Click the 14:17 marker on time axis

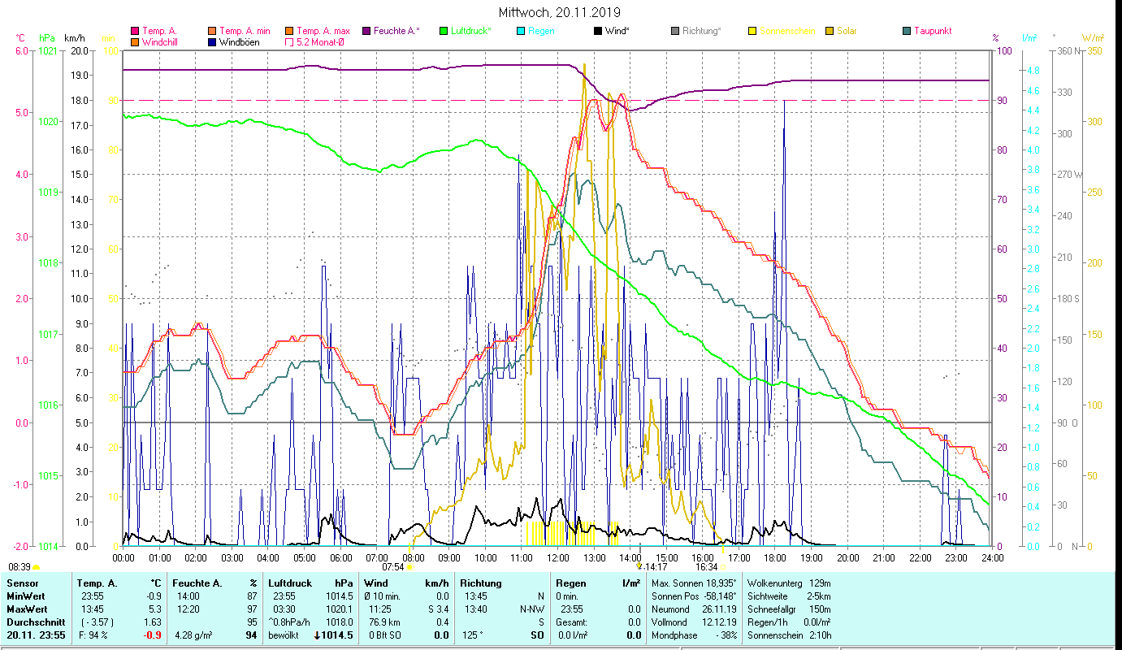(x=639, y=566)
